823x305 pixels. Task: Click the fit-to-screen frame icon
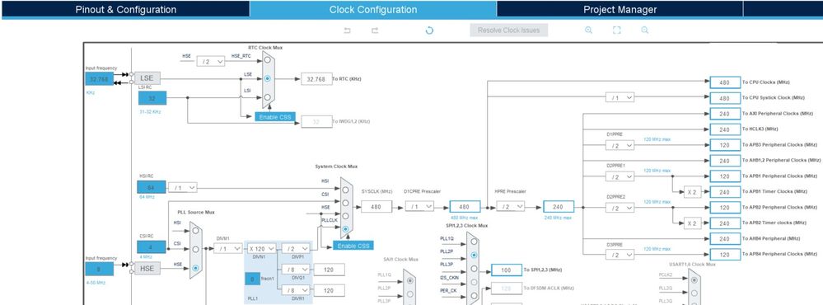pos(617,30)
